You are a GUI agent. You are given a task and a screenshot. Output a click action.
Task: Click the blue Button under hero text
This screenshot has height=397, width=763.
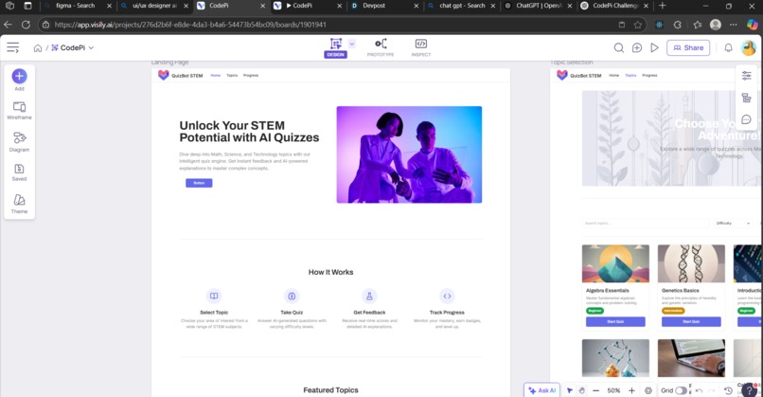[x=199, y=183]
